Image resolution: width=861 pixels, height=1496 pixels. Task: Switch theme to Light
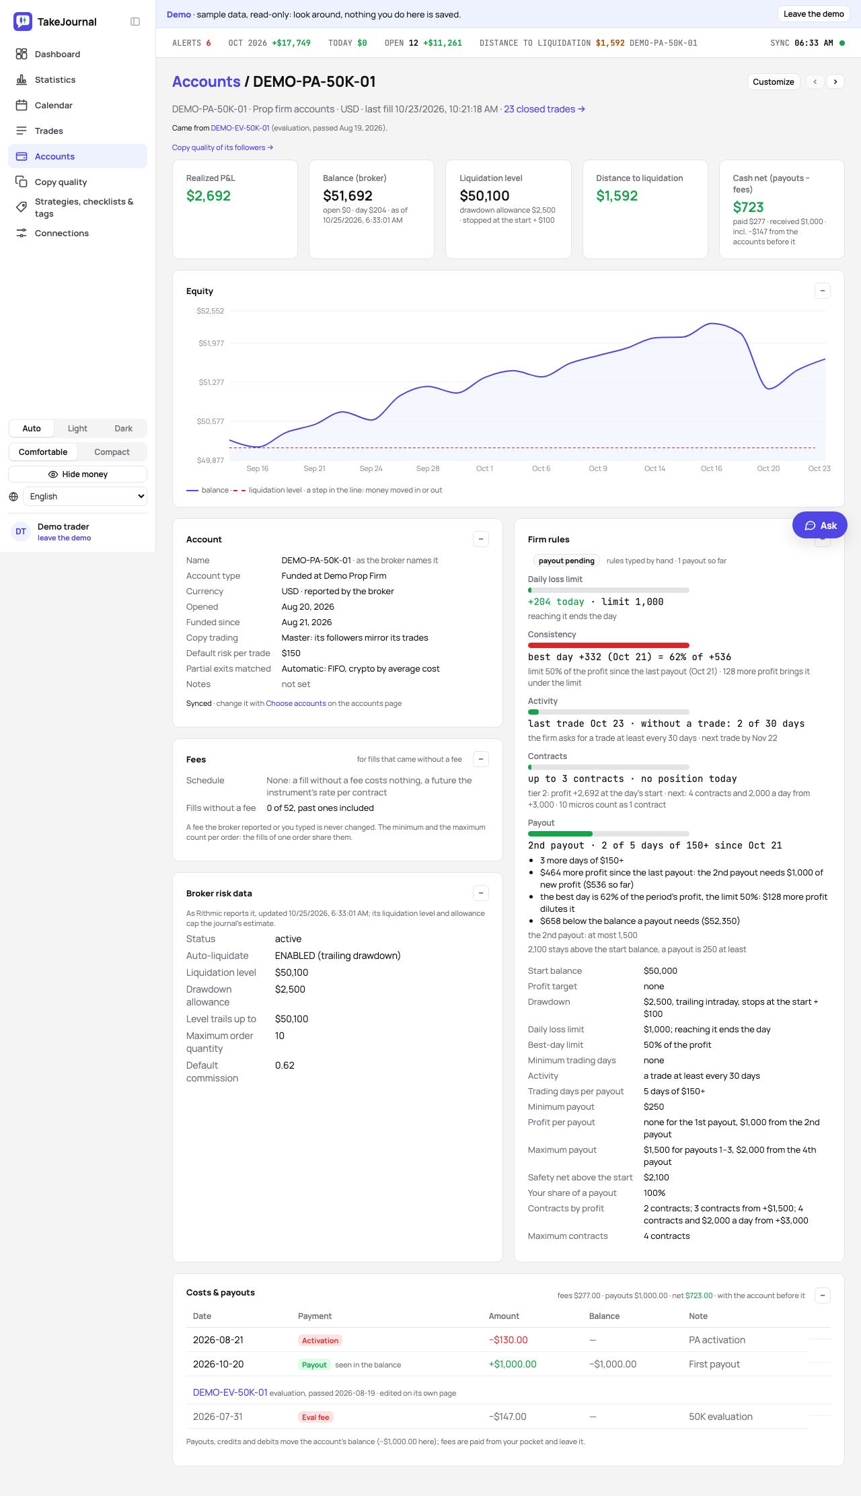[77, 429]
